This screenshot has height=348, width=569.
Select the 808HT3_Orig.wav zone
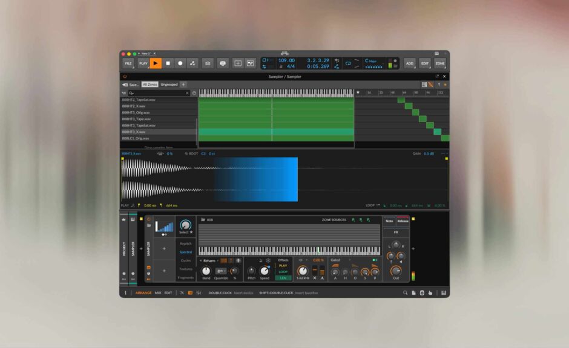159,112
